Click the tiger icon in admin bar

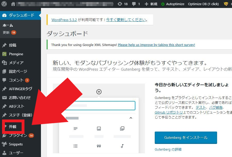pyautogui.click(x=226, y=4)
